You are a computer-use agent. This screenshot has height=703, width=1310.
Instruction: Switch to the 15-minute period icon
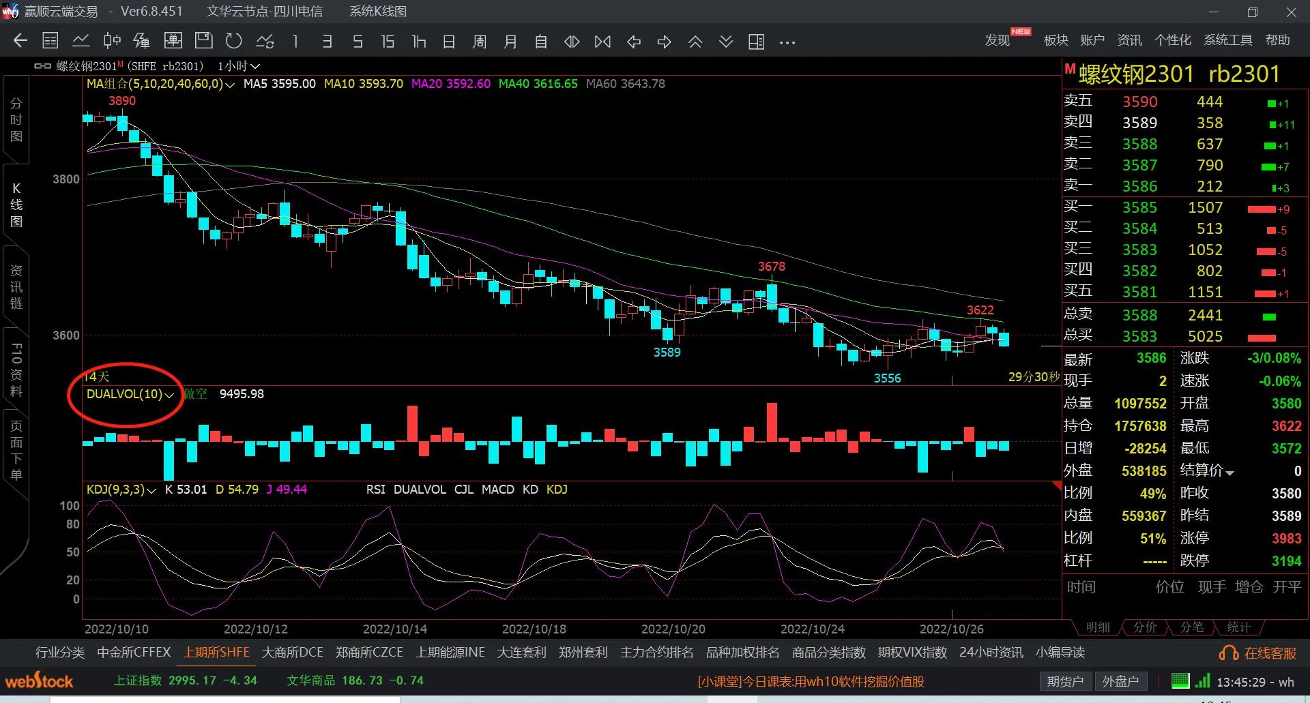[388, 42]
